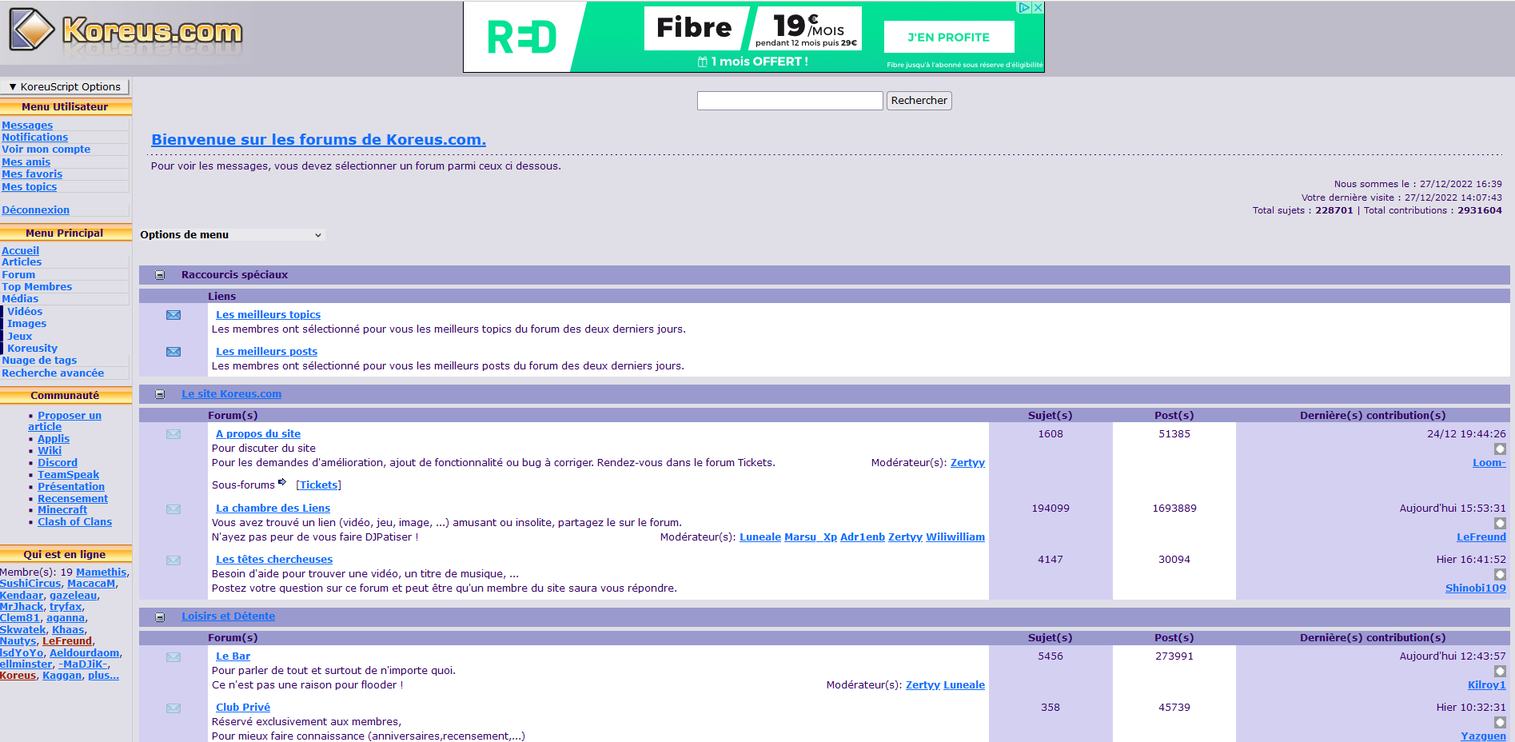
Task: Go to Top Membres in main menu
Action: (37, 287)
